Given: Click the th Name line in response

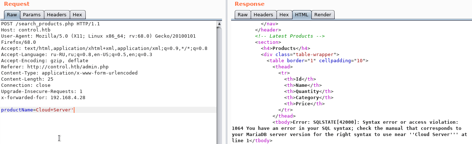Looking at the screenshot, I should [303, 85].
